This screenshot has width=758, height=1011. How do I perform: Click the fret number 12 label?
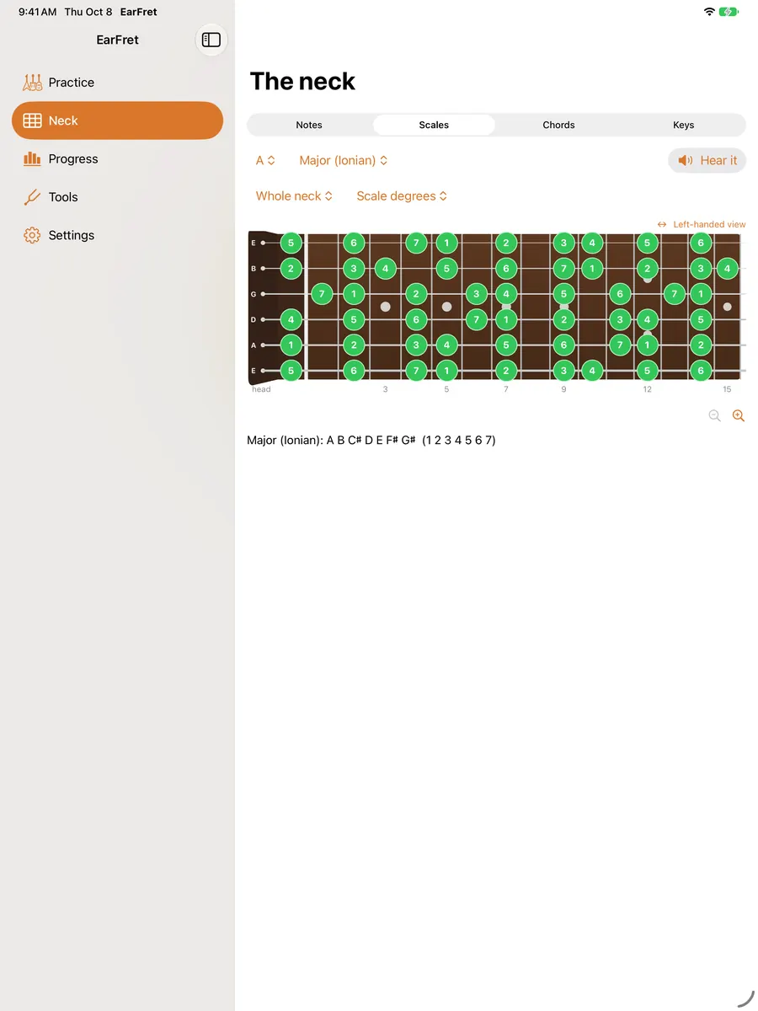[647, 389]
